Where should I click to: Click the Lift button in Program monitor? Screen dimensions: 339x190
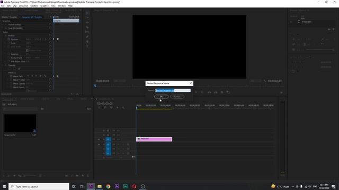(209, 92)
